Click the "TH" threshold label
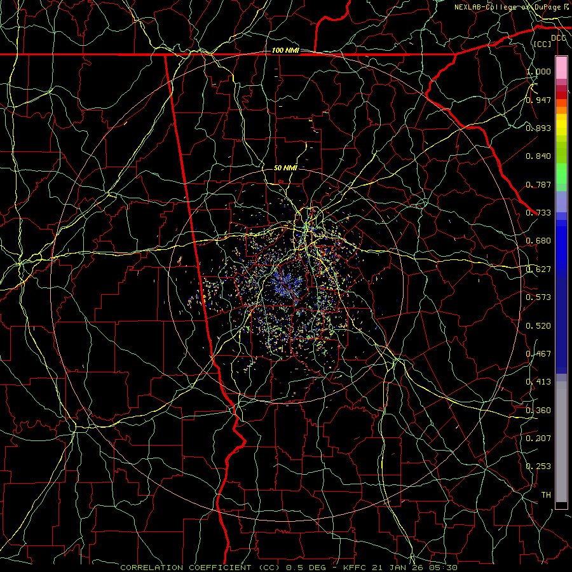This screenshot has width=572, height=572. pyautogui.click(x=546, y=495)
